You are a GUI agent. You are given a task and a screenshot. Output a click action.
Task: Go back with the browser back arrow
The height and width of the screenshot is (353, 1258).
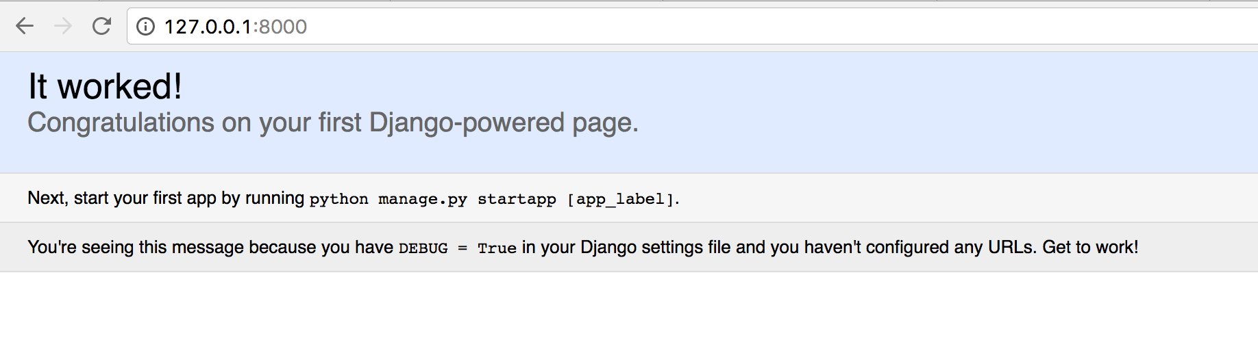click(x=25, y=26)
